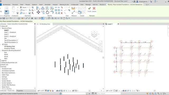This screenshot has width=169, height=95.
Task: Click the Save icon in quick access toolbar
Action: [4, 18]
